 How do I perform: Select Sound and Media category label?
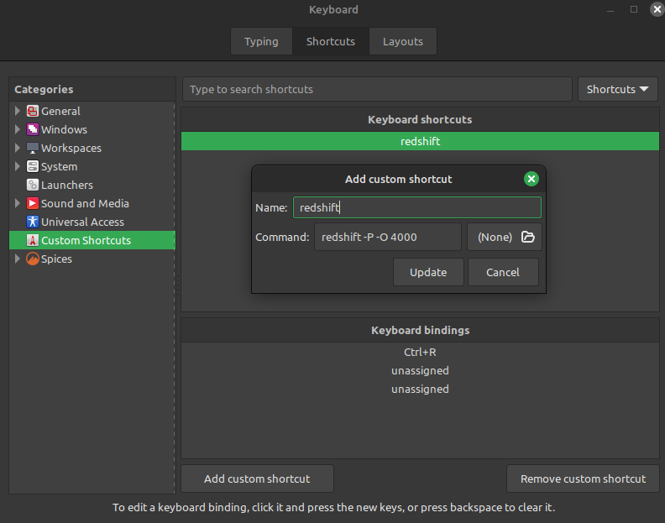pyautogui.click(x=85, y=204)
